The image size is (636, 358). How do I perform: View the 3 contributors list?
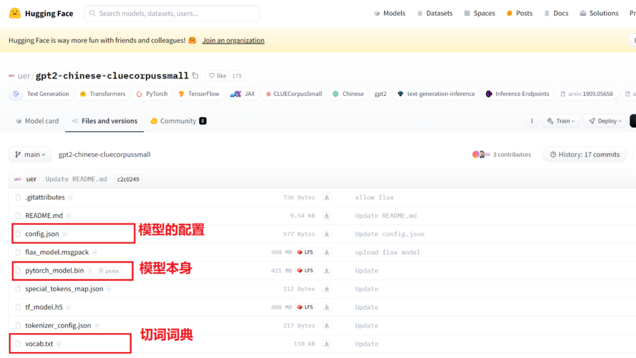[501, 154]
